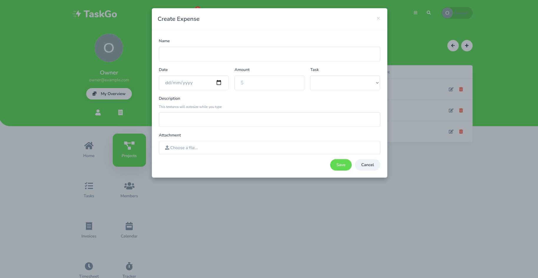Open the Calendar menu item

pyautogui.click(x=129, y=230)
